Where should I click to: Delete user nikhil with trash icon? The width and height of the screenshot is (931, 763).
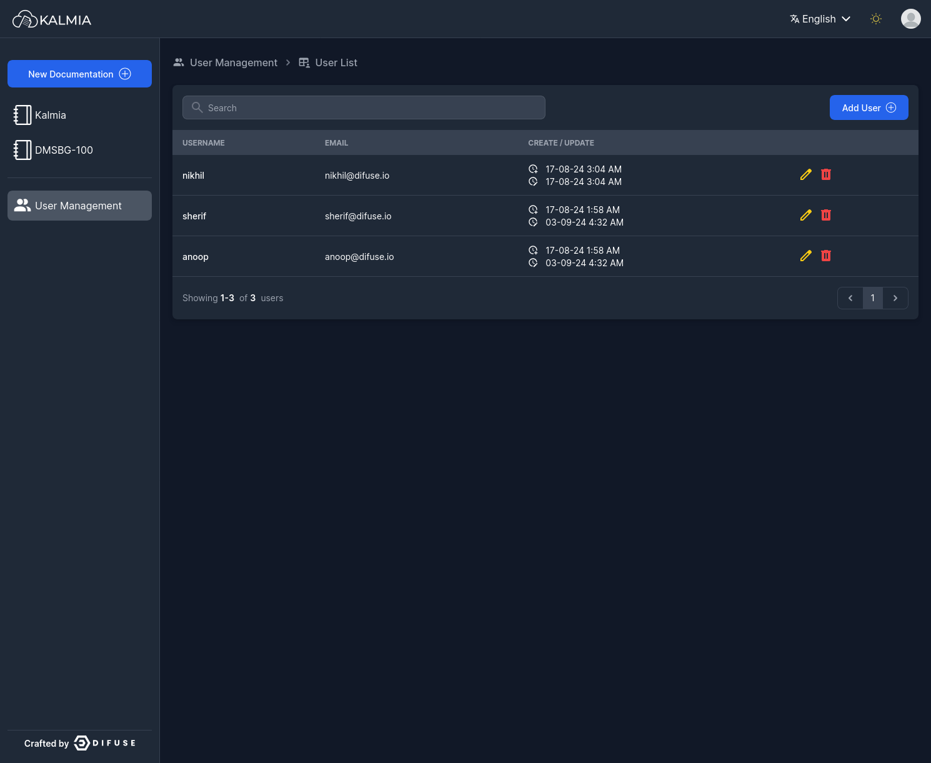[826, 174]
